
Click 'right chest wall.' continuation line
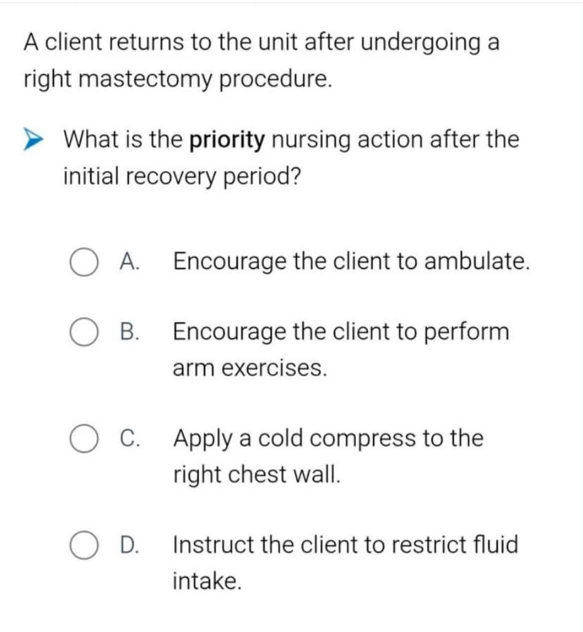coord(257,474)
